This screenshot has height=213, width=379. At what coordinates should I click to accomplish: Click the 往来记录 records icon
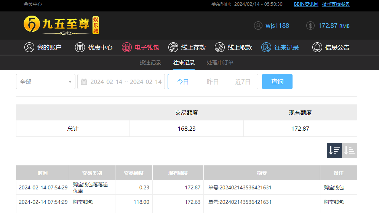[266, 47]
